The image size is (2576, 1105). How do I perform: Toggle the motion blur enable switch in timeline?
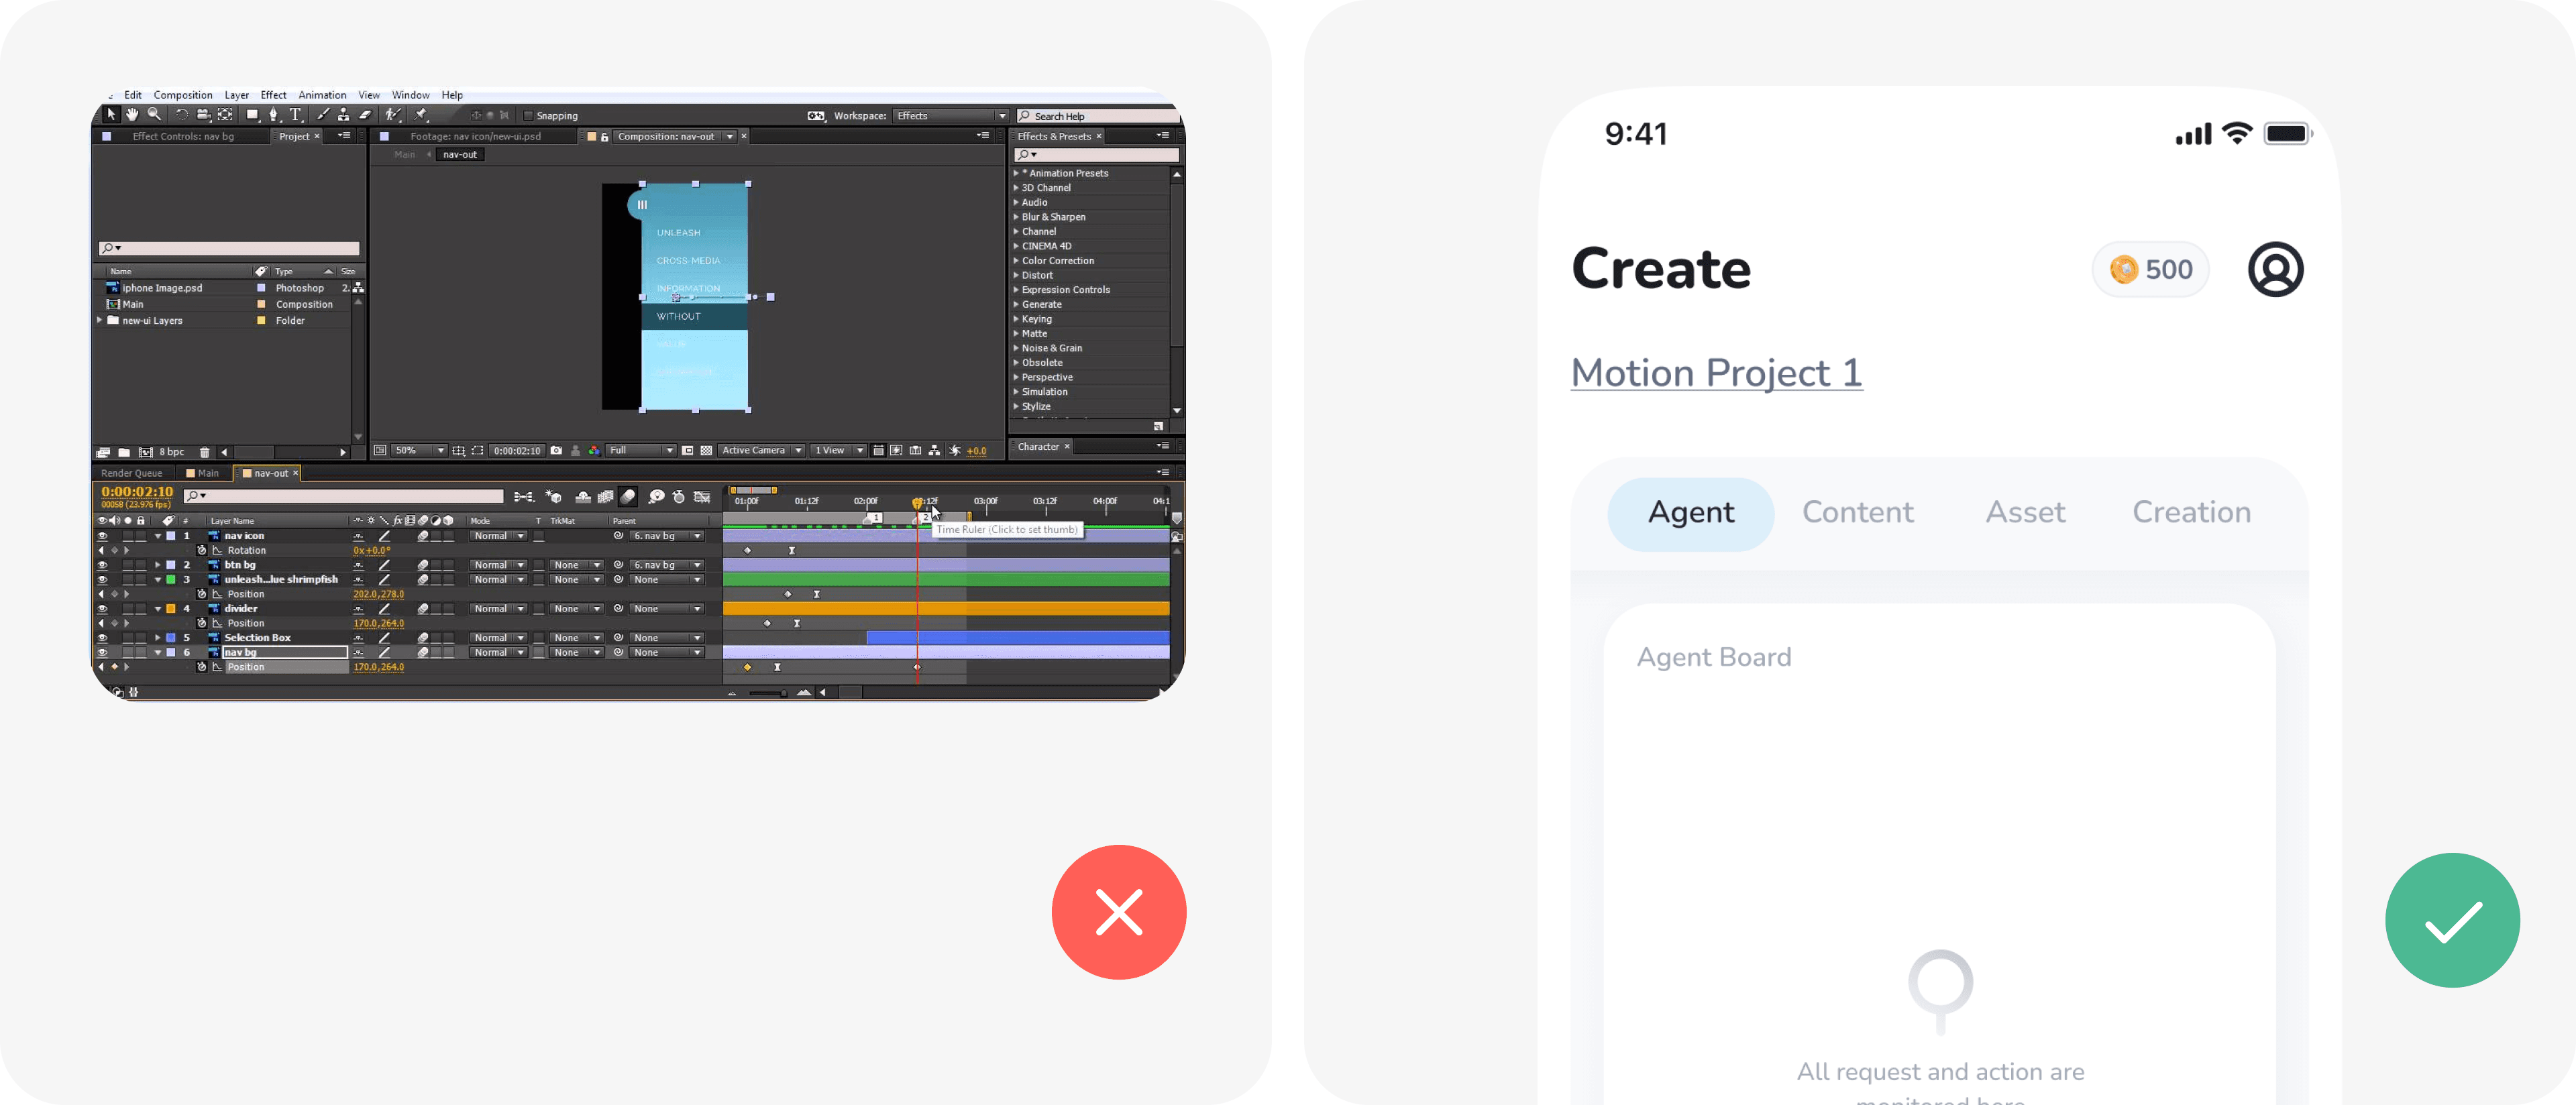point(628,497)
